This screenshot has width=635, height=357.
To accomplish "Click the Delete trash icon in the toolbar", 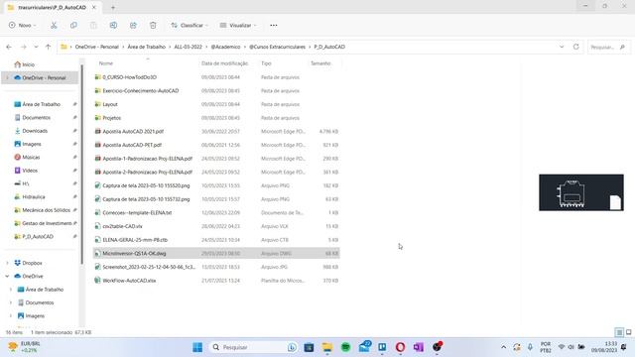I will click(153, 25).
